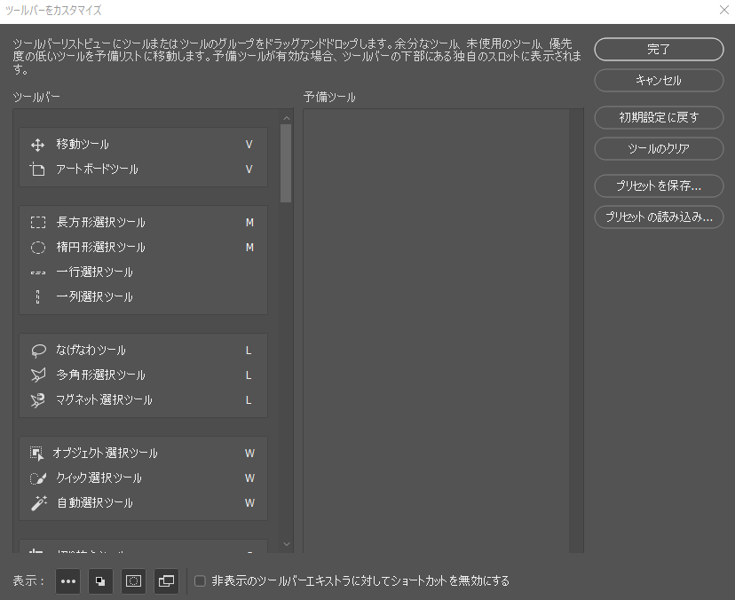Click the オブジェクト選択ツール icon
This screenshot has width=735, height=600.
pos(37,454)
